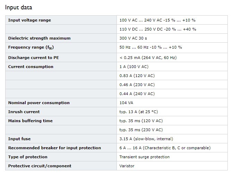Select the Input voltage range label
Viewport: 233px width, 177px height.
click(29, 20)
